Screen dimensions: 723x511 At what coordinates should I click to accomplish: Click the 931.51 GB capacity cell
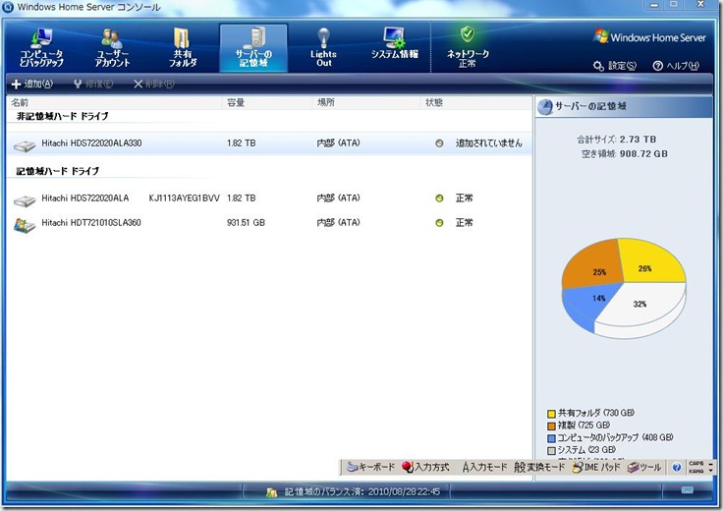pos(246,223)
